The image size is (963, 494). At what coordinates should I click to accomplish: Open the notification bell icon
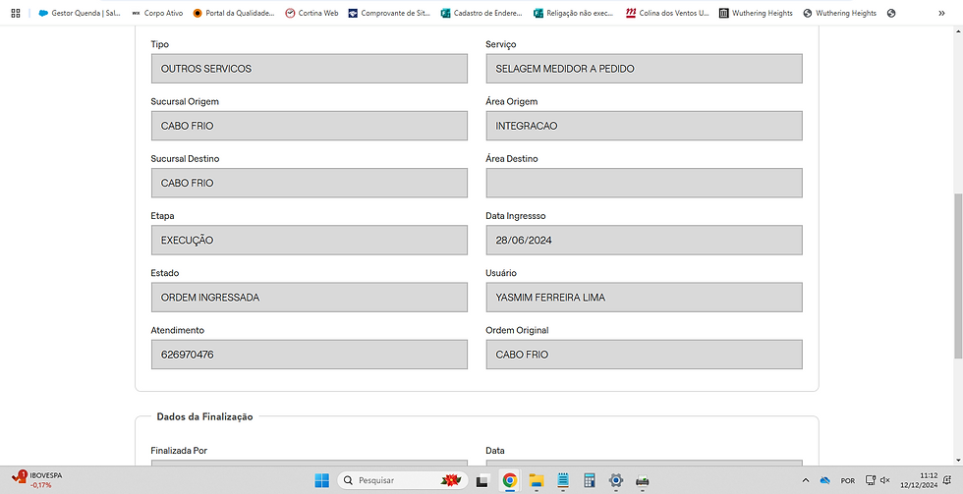tap(947, 480)
